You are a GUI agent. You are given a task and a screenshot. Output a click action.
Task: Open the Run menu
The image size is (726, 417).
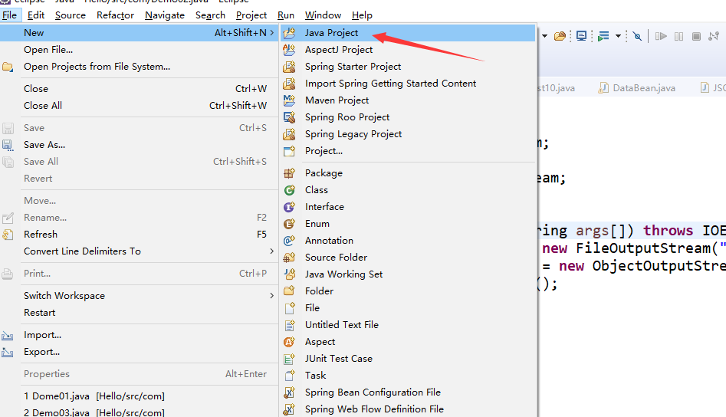(286, 15)
